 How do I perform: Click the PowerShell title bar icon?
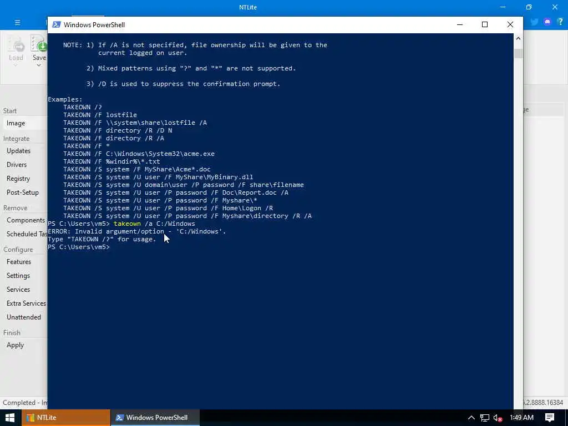point(56,24)
